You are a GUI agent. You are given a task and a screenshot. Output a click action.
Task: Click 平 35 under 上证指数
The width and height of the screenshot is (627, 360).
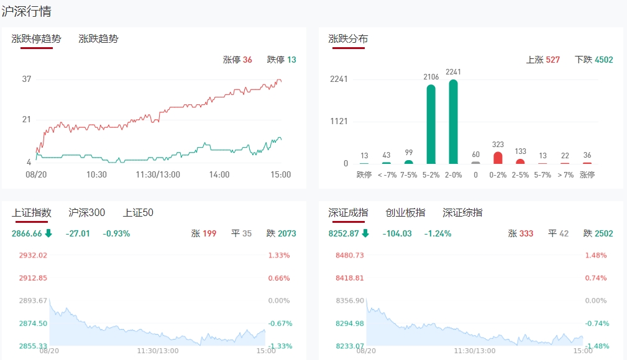(242, 233)
